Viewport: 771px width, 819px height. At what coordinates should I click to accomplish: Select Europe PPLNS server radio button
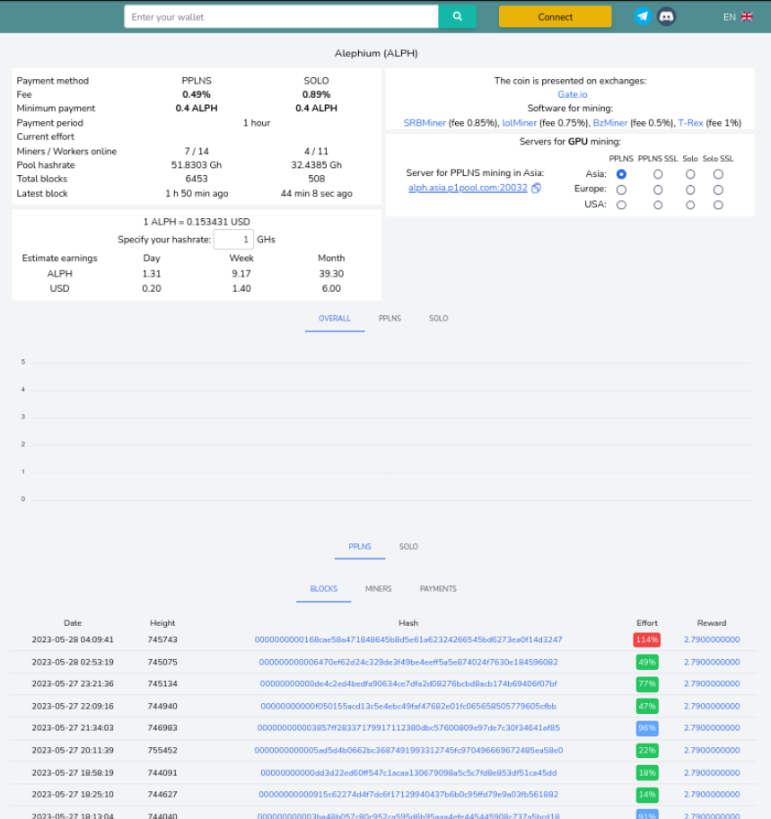pyautogui.click(x=621, y=189)
